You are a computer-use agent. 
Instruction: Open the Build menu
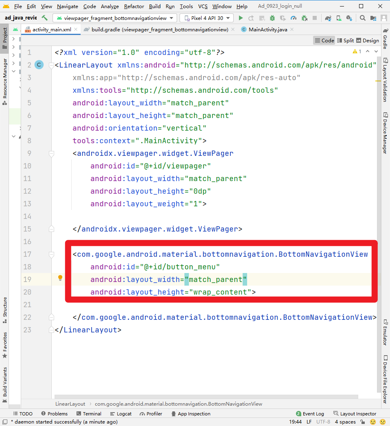pos(155,6)
